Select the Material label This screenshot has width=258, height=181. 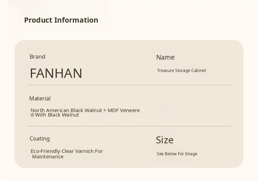40,98
